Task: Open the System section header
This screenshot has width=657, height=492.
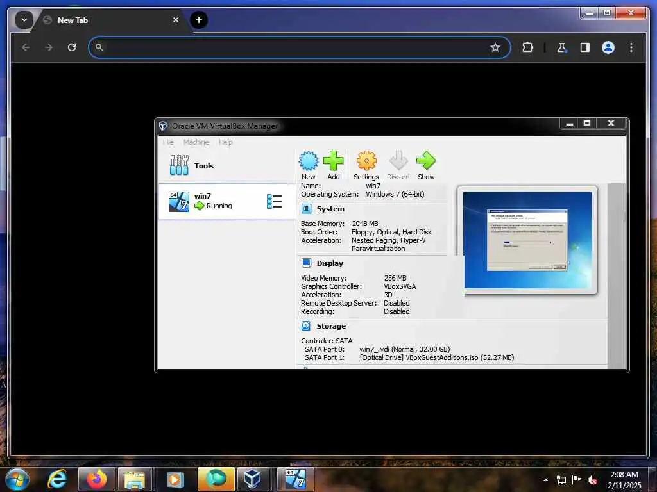Action: (330, 209)
